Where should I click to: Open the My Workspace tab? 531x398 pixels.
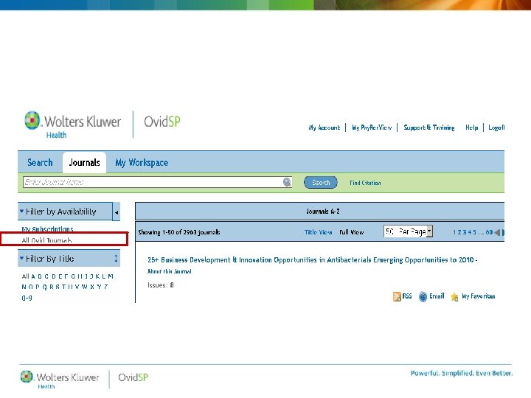click(142, 162)
